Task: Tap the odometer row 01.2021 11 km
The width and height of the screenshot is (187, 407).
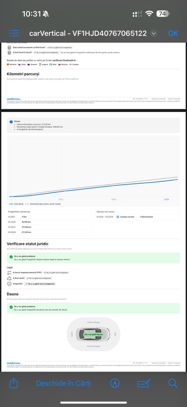Action: point(49,217)
